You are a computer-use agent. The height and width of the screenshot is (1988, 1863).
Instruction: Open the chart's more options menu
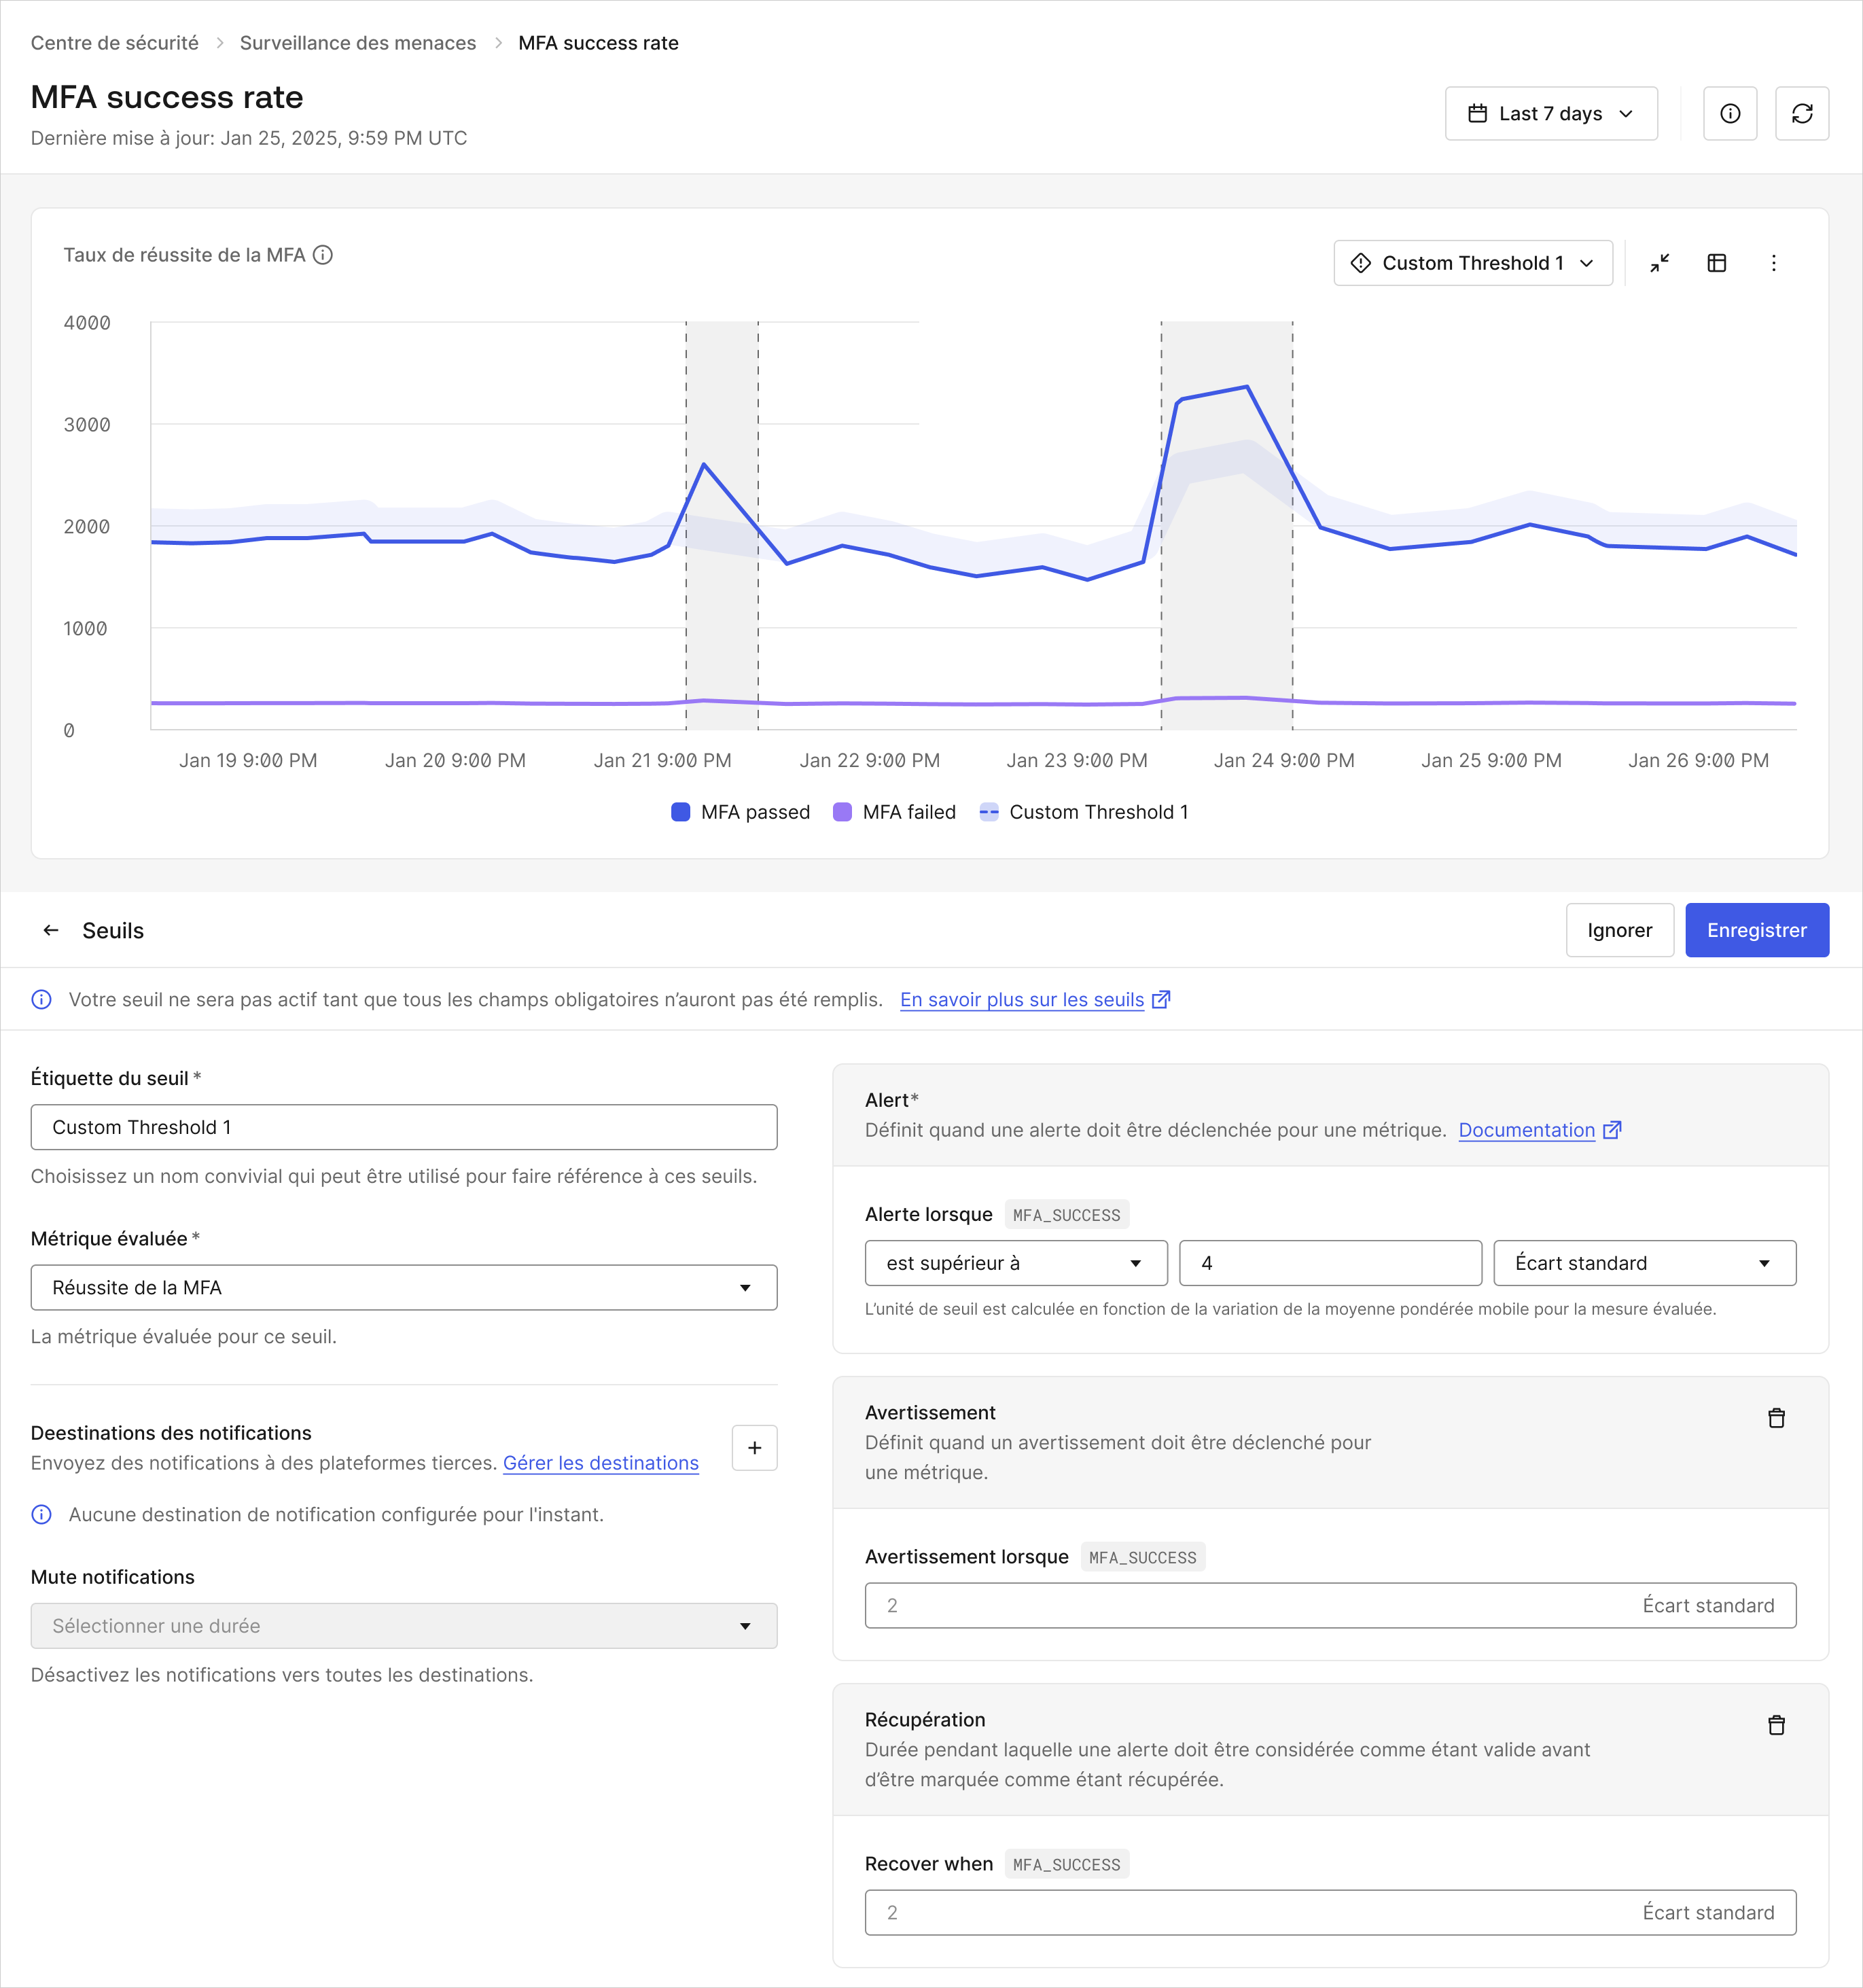(x=1774, y=263)
